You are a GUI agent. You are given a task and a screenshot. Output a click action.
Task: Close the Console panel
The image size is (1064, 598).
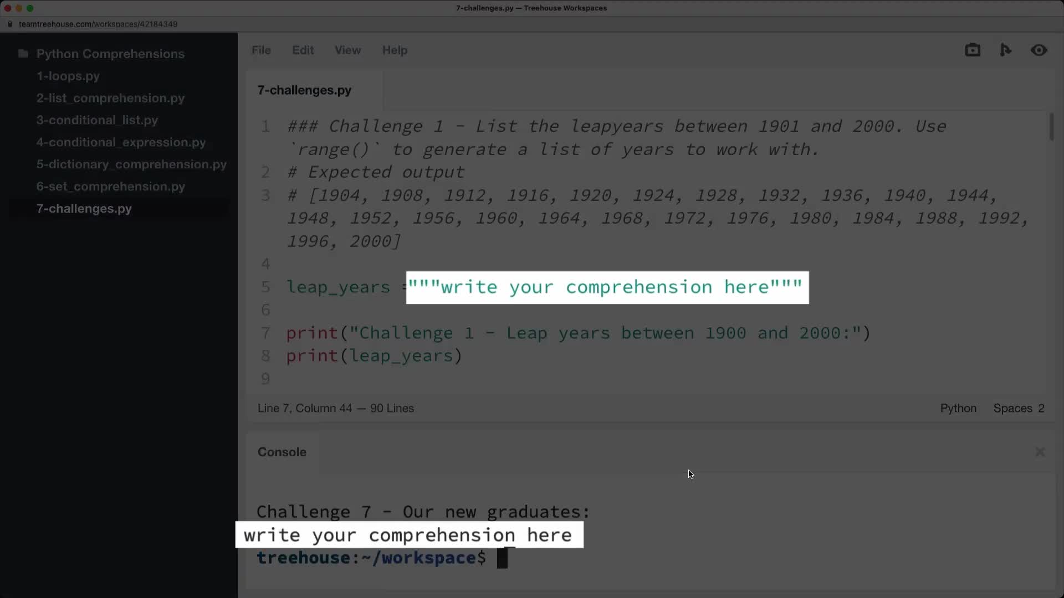[x=1040, y=452]
